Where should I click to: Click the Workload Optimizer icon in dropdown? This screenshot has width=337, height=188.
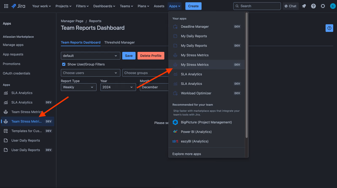click(x=175, y=93)
